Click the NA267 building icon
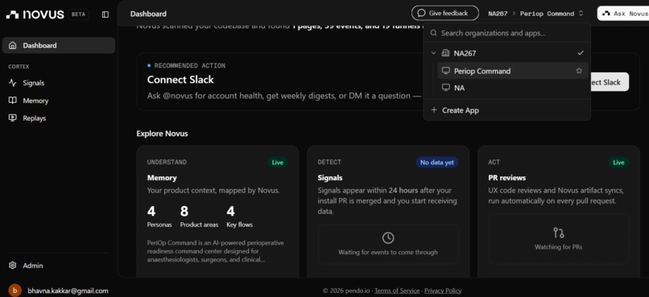The width and height of the screenshot is (649, 297). [445, 53]
